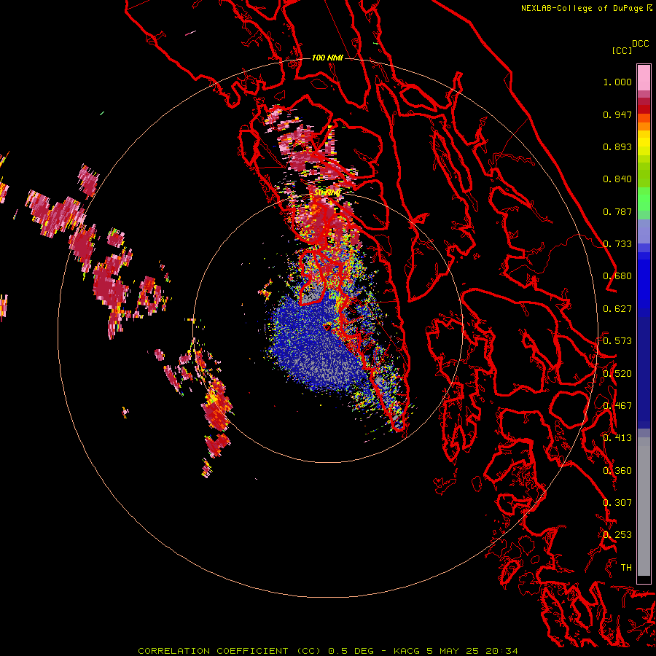Pick the light pink band on the color bar

click(644, 77)
